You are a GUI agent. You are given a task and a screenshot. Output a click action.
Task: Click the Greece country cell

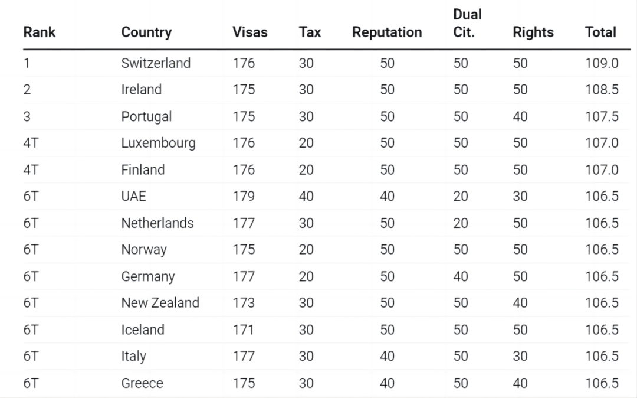[142, 383]
